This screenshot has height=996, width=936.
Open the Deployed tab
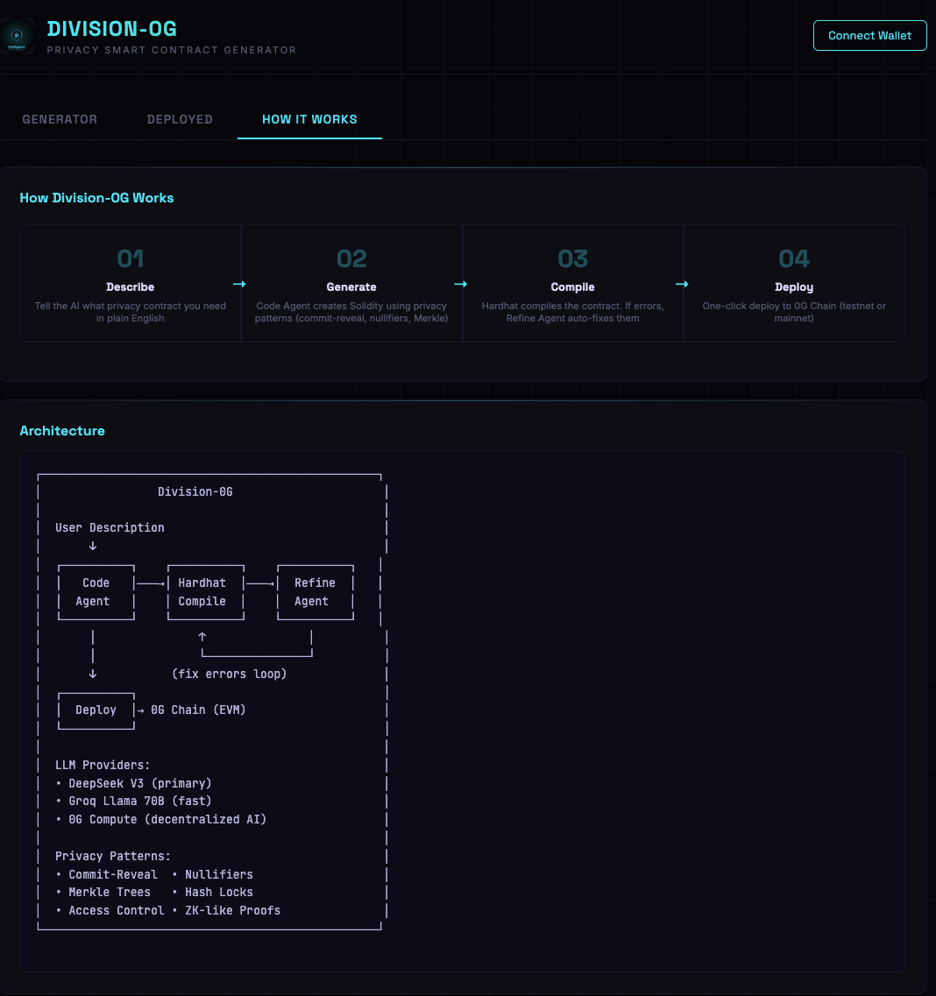coord(180,119)
